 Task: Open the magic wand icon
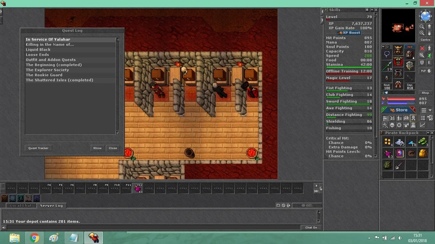pyautogui.click(x=386, y=125)
